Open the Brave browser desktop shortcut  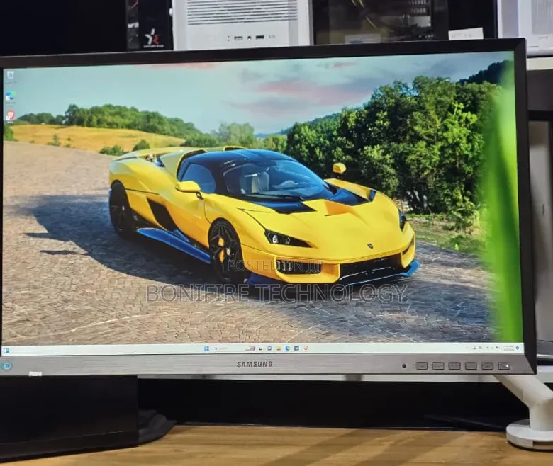point(10,116)
